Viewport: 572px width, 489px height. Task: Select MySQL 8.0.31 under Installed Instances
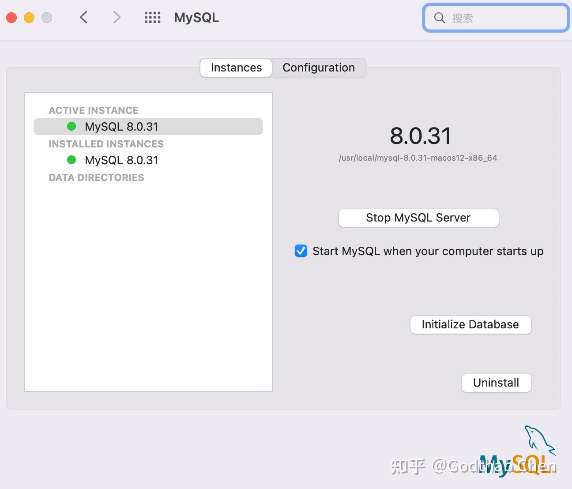pos(121,160)
